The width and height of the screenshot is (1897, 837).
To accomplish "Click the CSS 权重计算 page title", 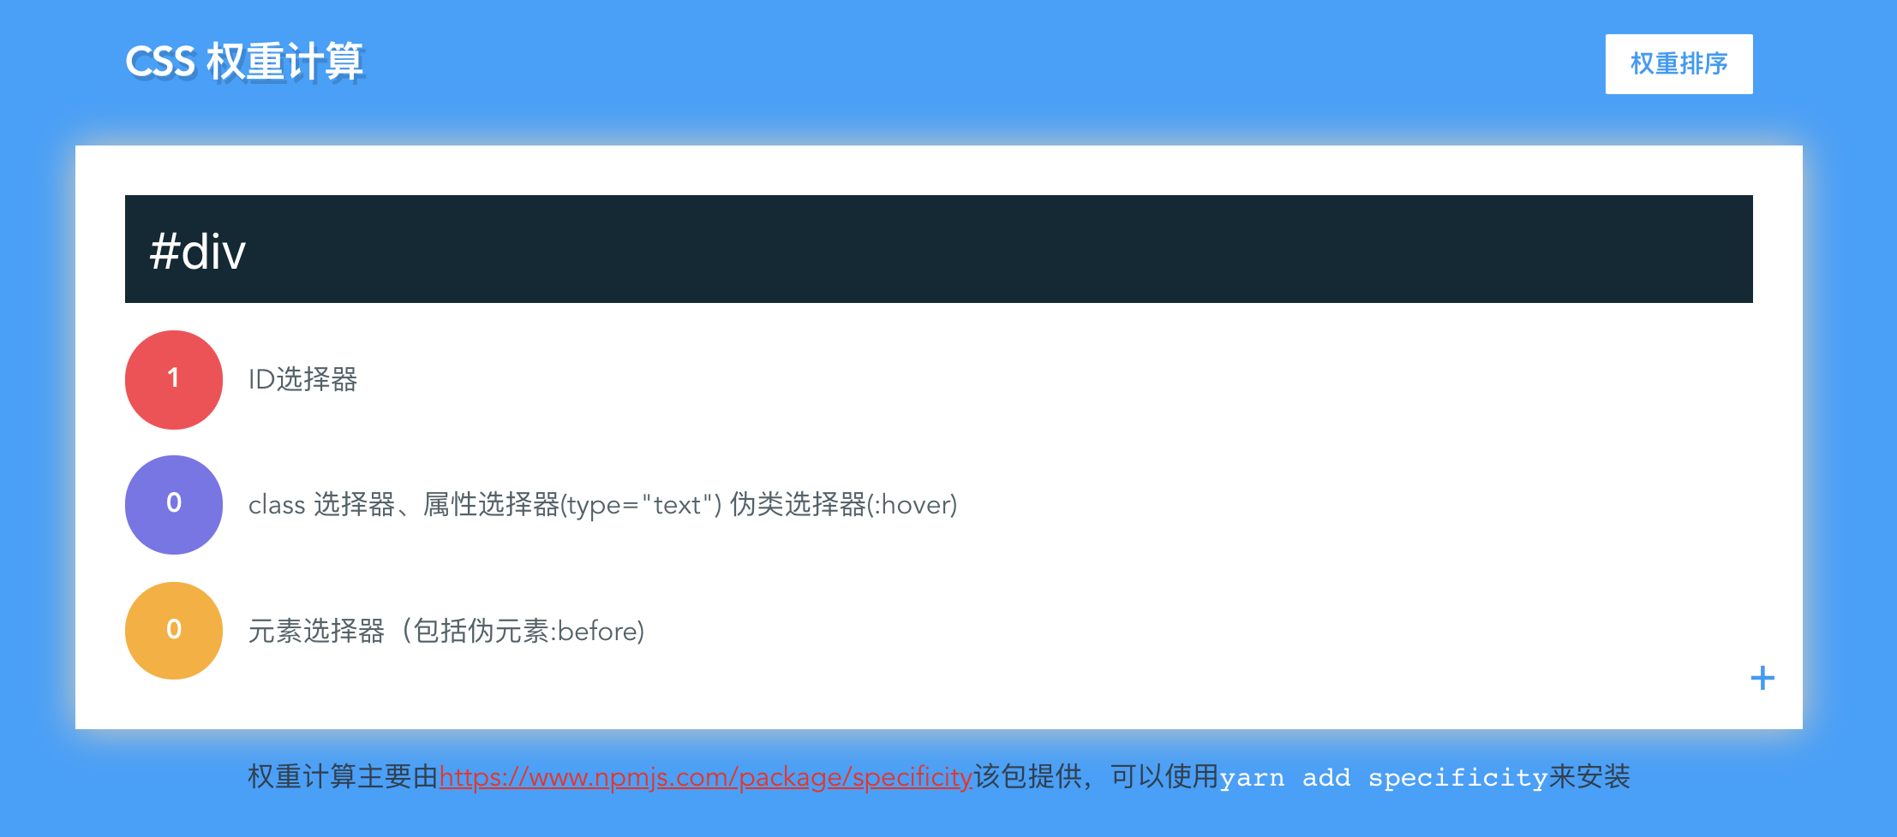I will click(245, 62).
